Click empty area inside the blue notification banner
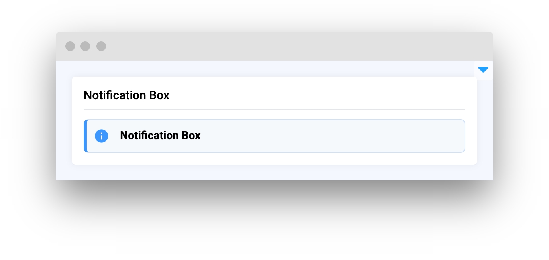The height and width of the screenshot is (260, 549). click(331, 136)
